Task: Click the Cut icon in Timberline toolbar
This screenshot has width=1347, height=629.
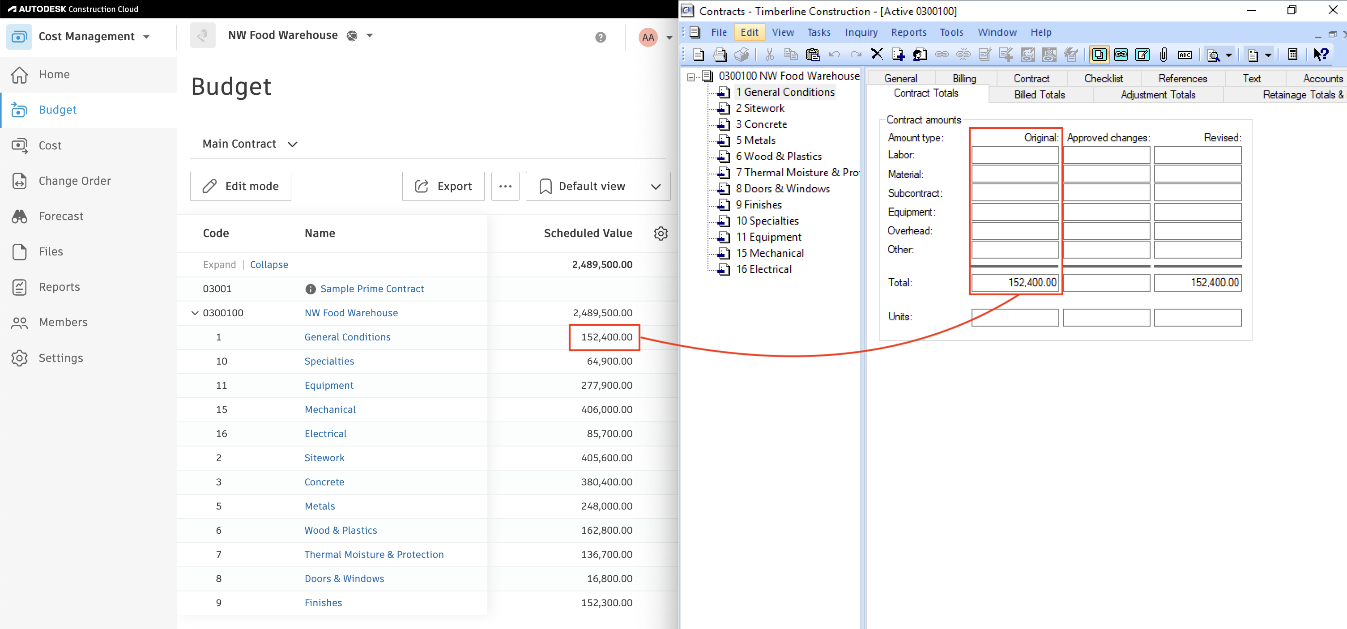Action: pyautogui.click(x=767, y=54)
